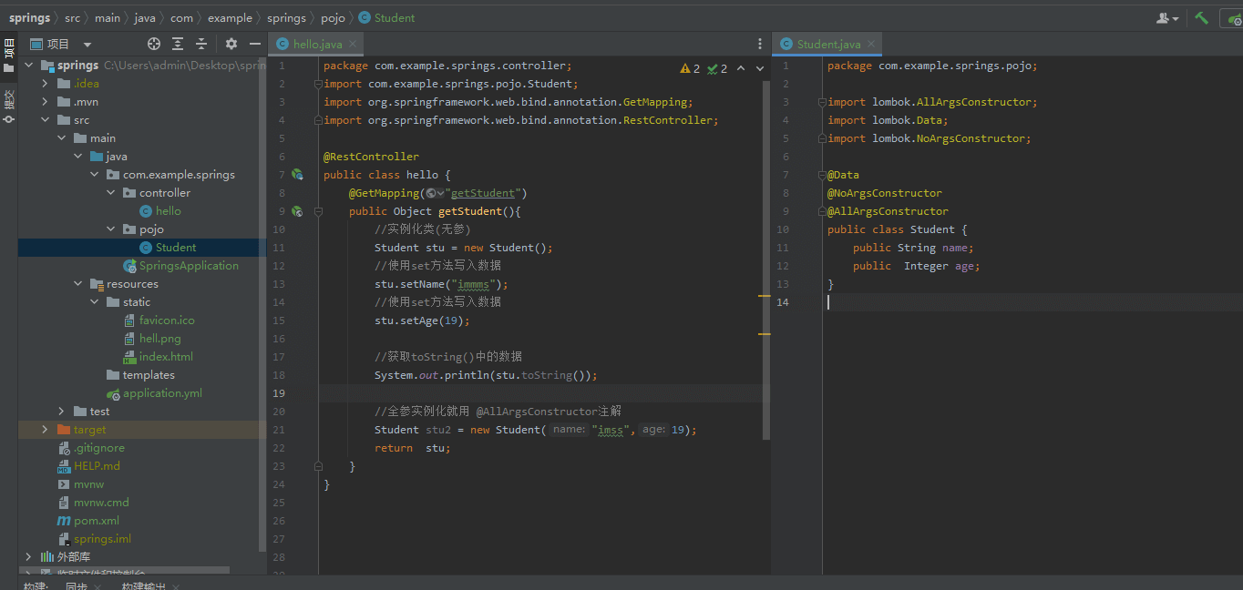Collapse the src folder
The image size is (1243, 590).
pos(45,120)
